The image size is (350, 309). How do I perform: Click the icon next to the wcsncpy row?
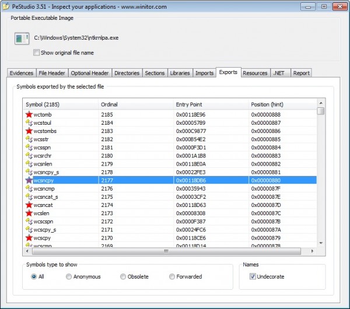tap(29, 181)
